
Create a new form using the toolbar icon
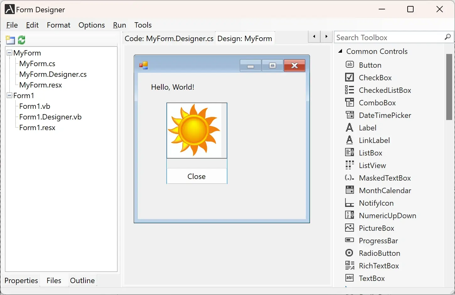tap(10, 40)
